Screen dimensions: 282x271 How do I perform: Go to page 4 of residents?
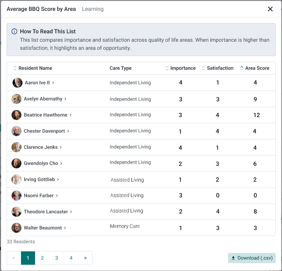tap(71, 258)
